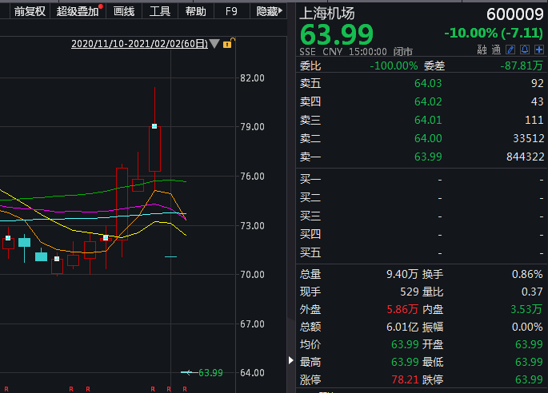Click the 融 margin trading marker
Image resolution: width=548 pixels, height=393 pixels.
pos(482,50)
